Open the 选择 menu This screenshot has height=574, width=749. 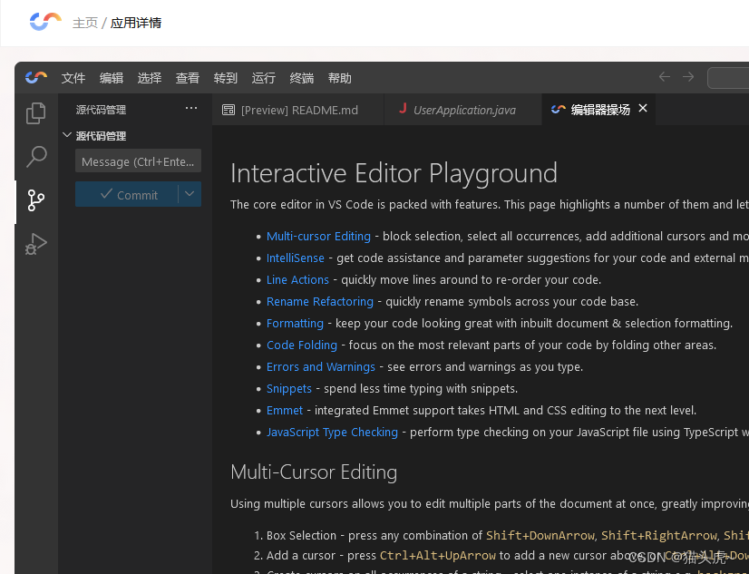(x=150, y=78)
